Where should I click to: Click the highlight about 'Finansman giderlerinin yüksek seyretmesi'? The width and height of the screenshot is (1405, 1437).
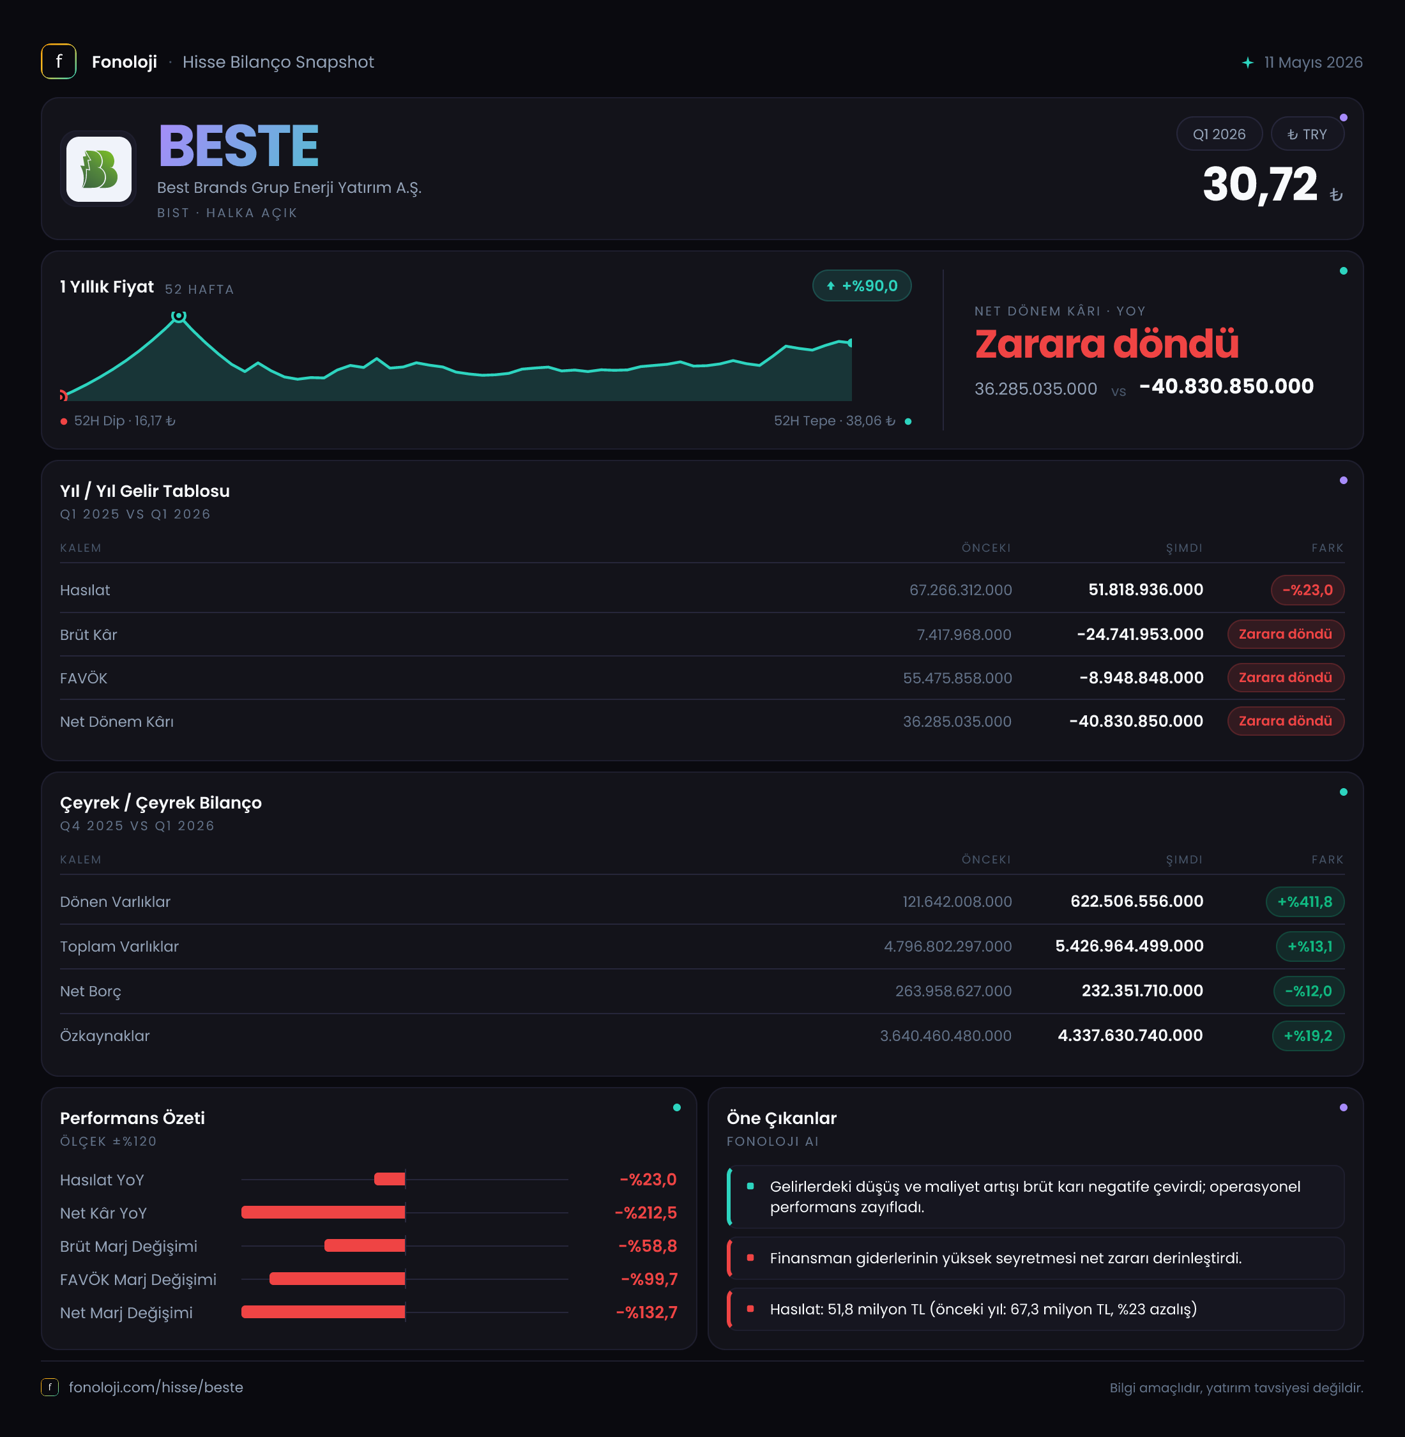pos(1035,1258)
